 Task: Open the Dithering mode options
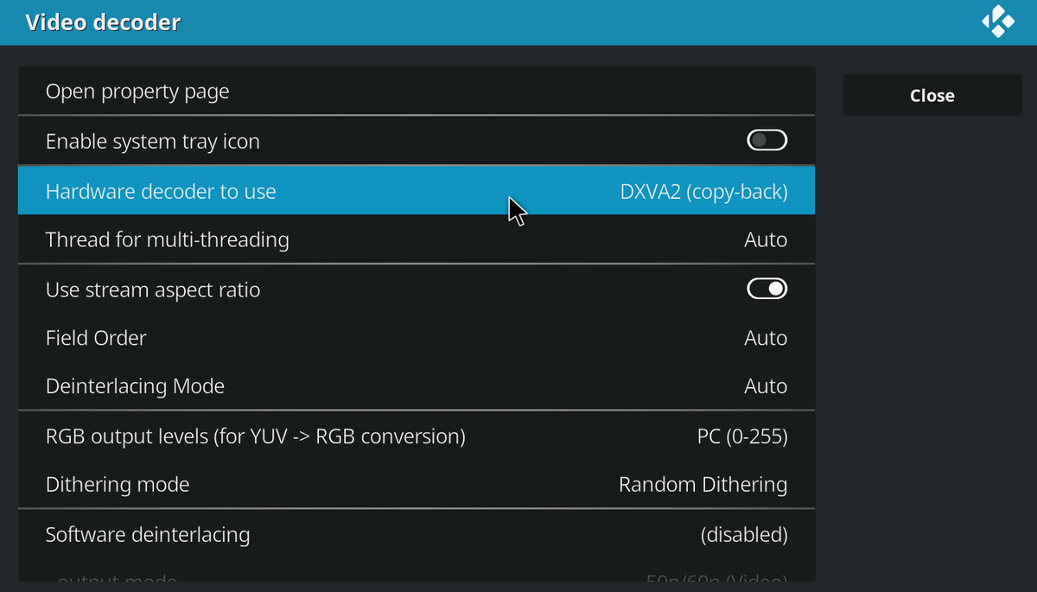click(x=415, y=484)
